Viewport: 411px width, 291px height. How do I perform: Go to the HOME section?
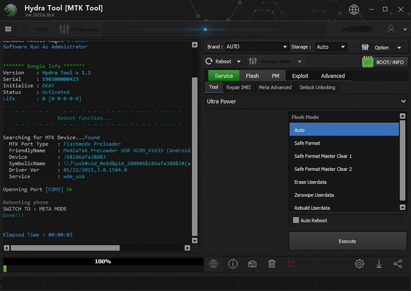pos(35,30)
